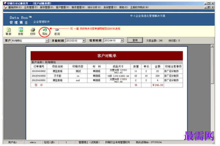Click 管理博士(试用版) in status bar
The image size is (220, 146).
[89, 142]
